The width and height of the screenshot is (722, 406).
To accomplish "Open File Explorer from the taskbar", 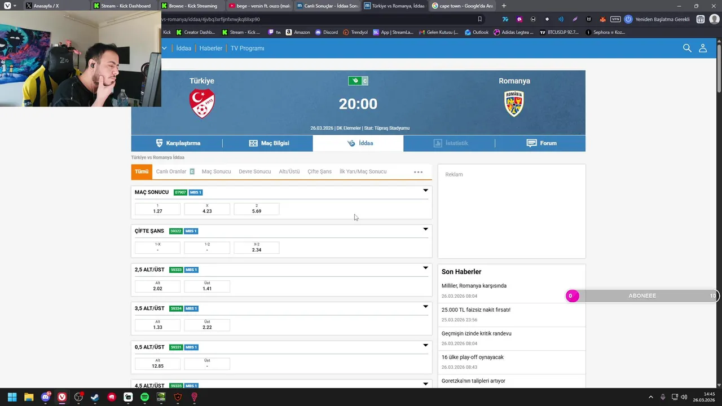I will (29, 397).
